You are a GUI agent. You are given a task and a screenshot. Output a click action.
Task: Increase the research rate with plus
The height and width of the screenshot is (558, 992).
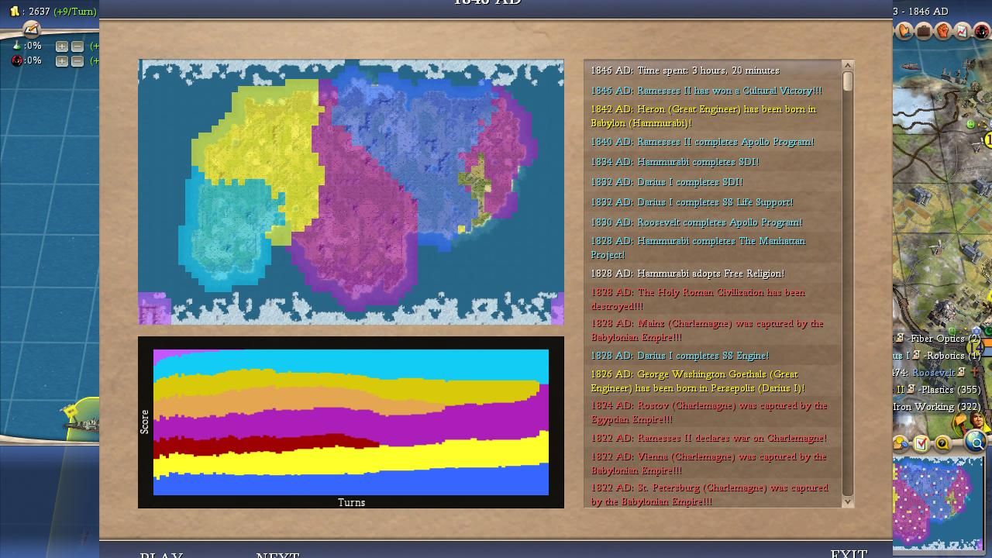click(x=61, y=46)
